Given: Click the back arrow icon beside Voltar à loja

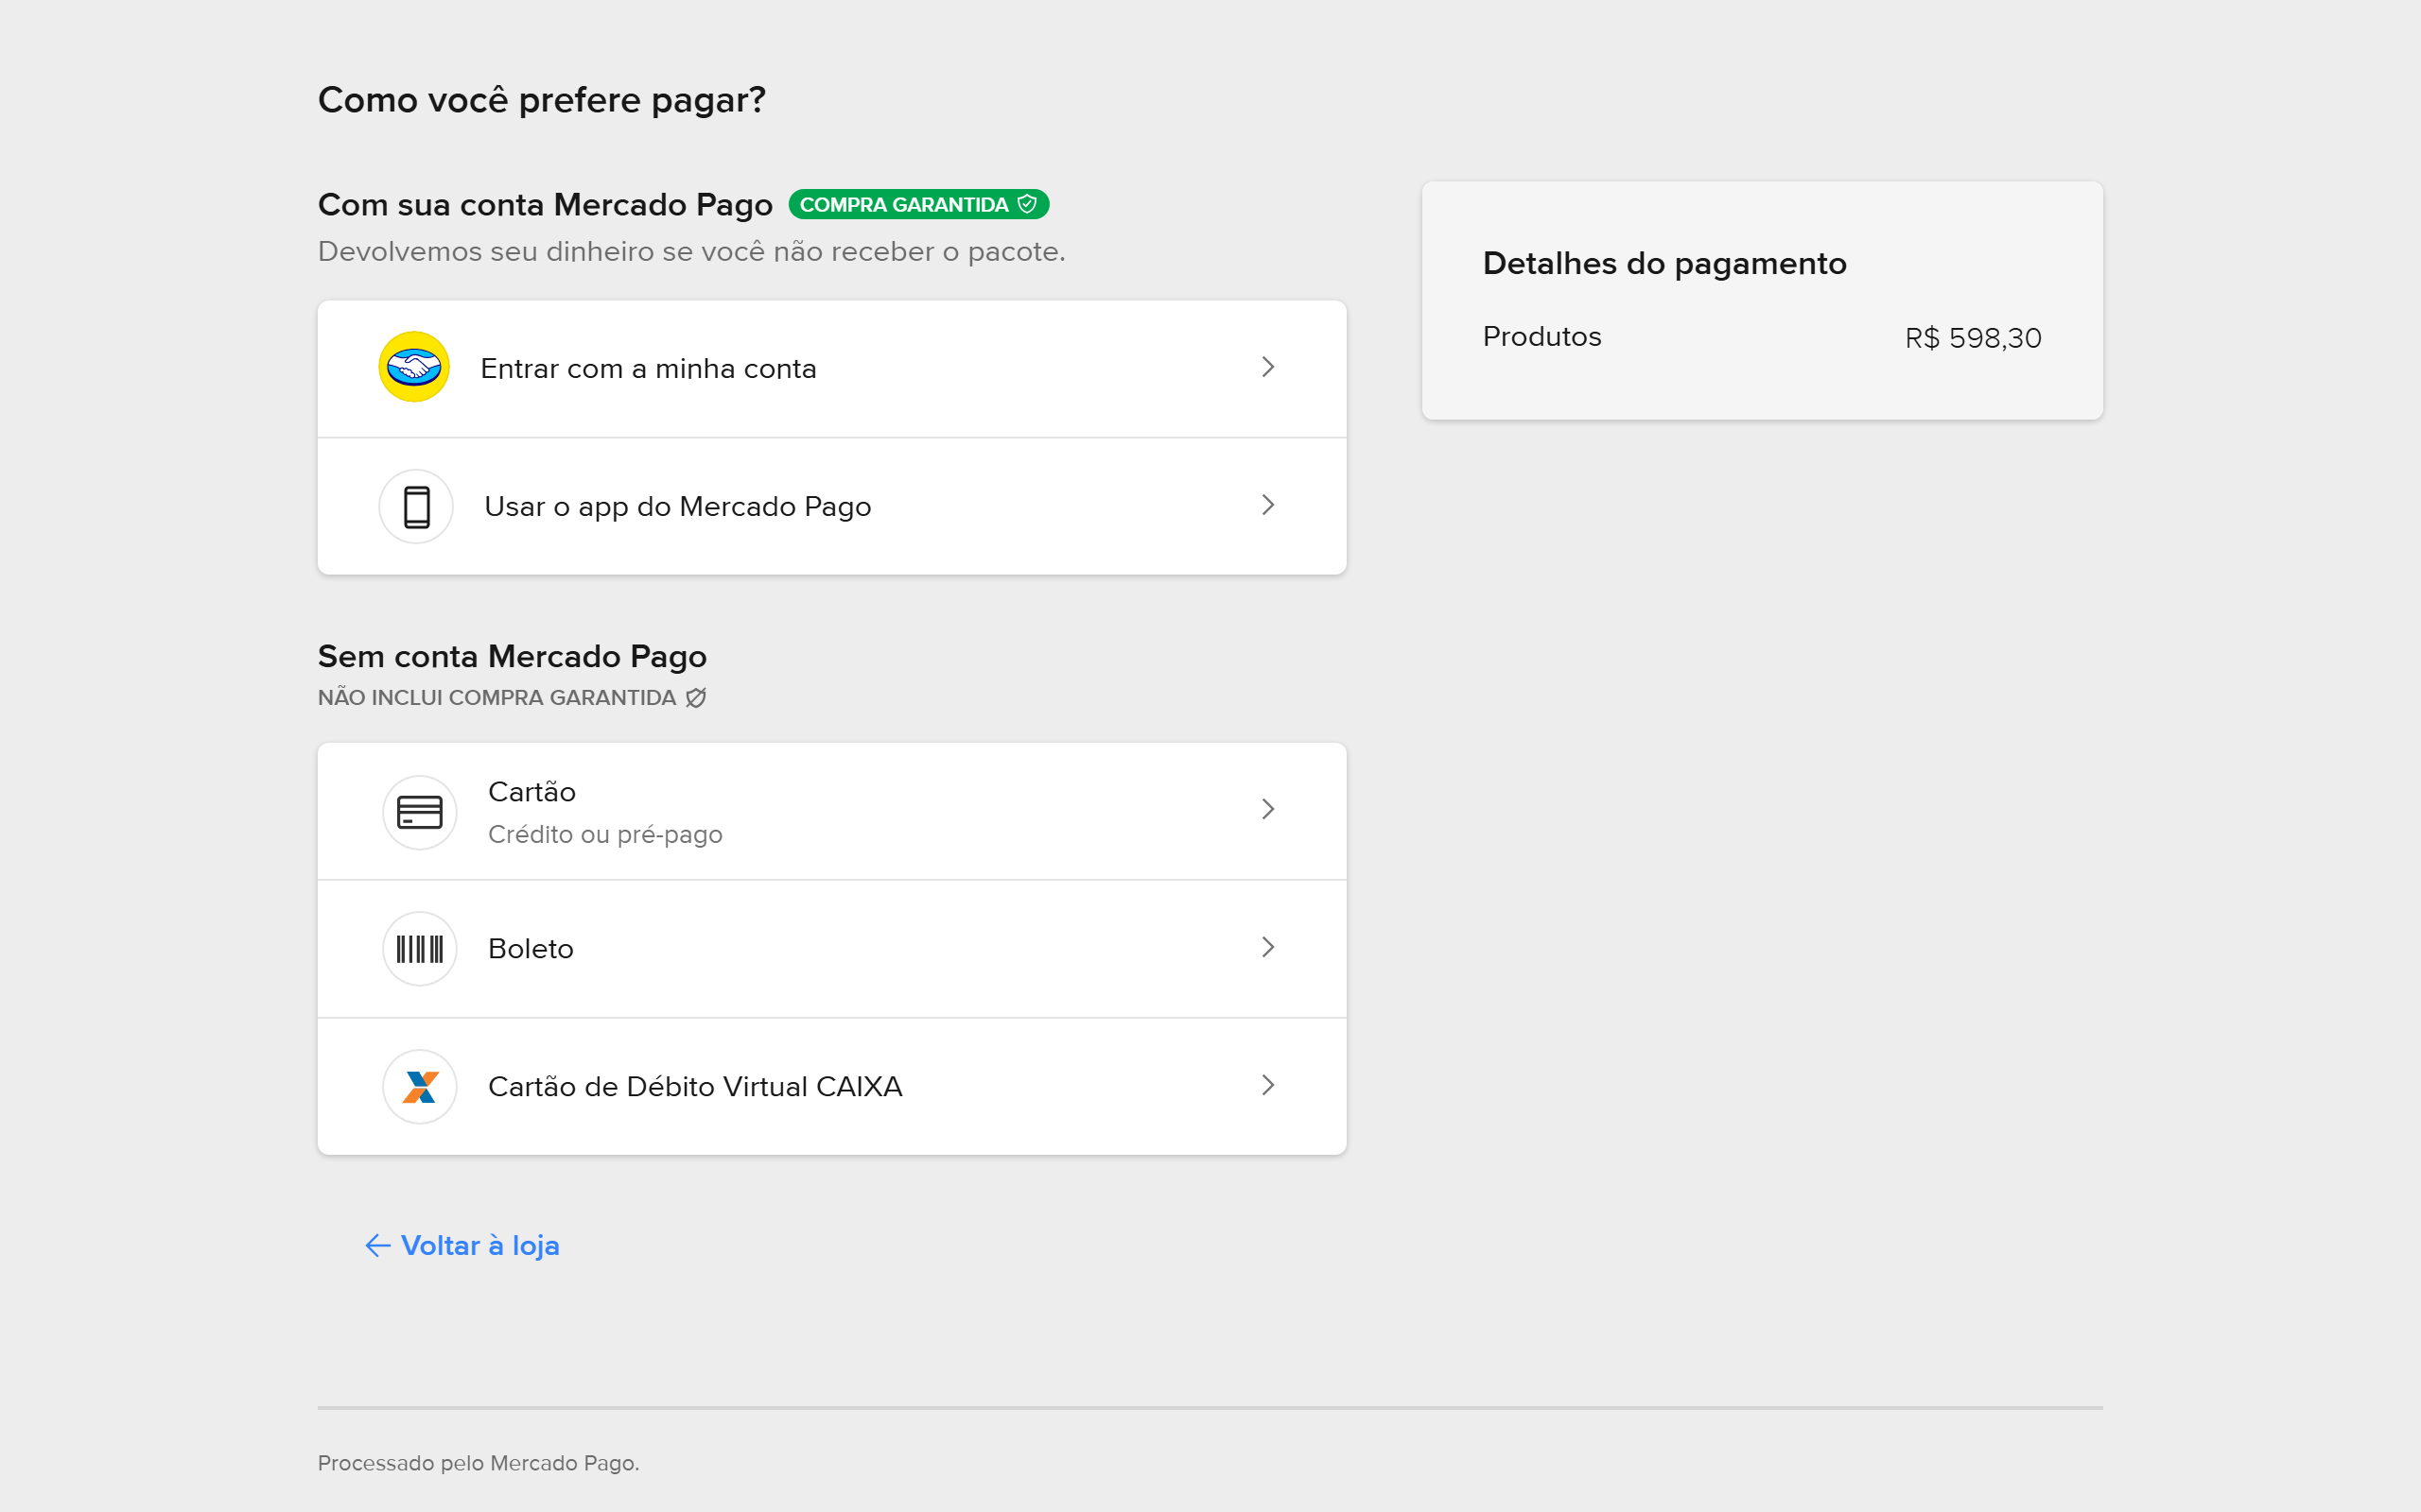Looking at the screenshot, I should pos(378,1245).
